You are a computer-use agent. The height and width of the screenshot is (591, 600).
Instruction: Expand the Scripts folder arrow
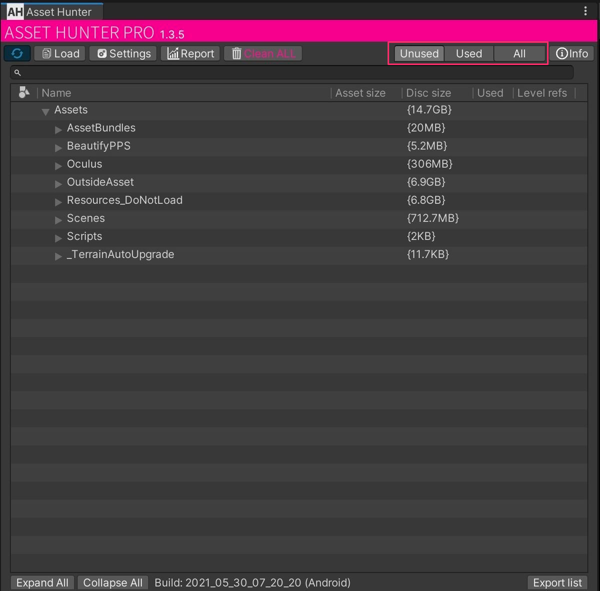coord(58,238)
